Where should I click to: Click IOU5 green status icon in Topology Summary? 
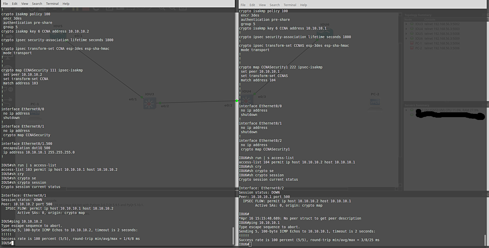pyautogui.click(x=412, y=34)
